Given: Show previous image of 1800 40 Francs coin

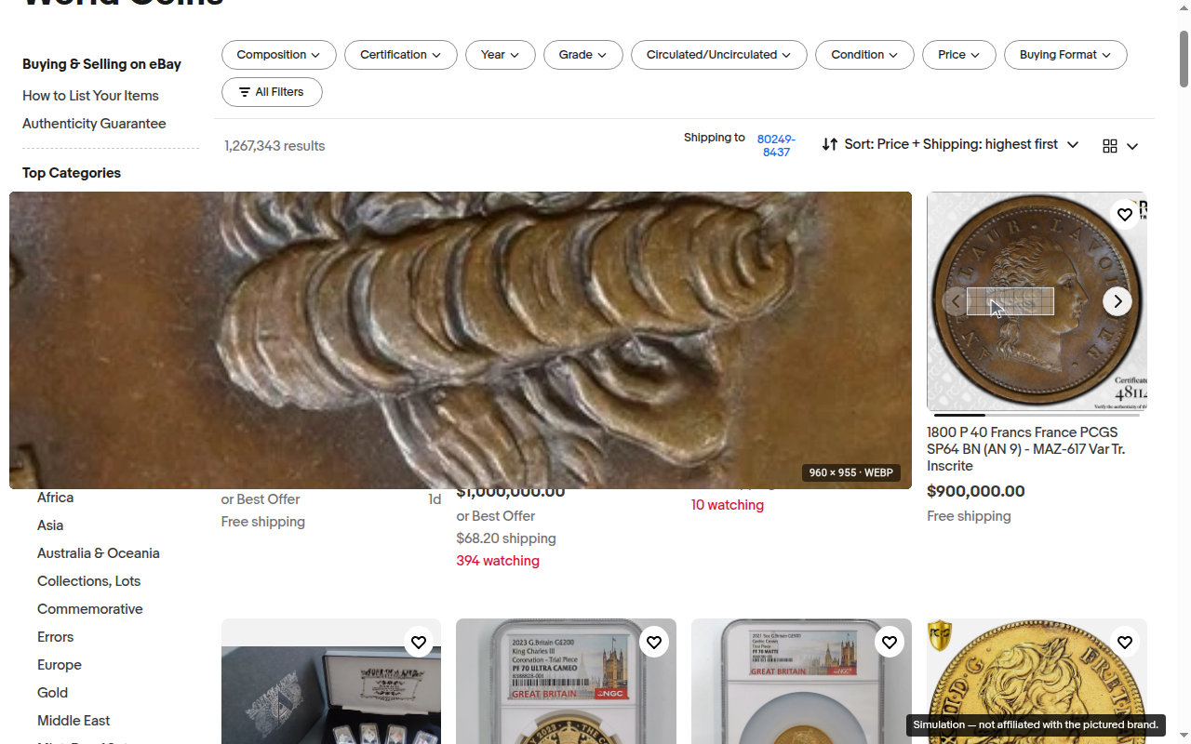Looking at the screenshot, I should (956, 301).
